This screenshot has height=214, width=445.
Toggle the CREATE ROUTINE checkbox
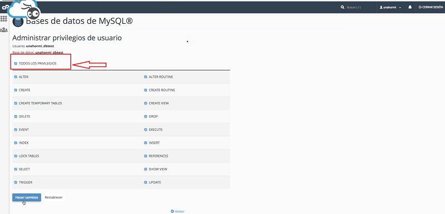click(146, 90)
